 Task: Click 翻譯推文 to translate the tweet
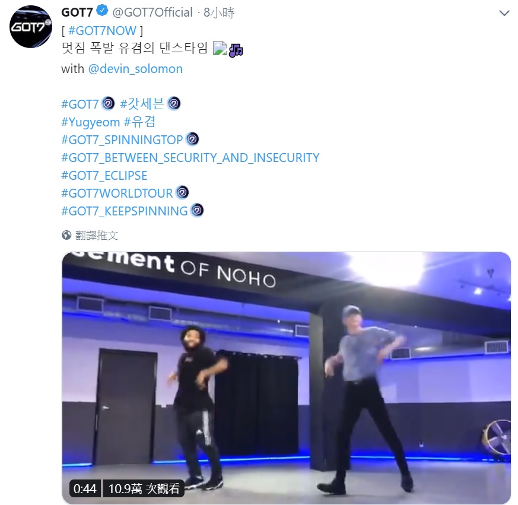97,236
